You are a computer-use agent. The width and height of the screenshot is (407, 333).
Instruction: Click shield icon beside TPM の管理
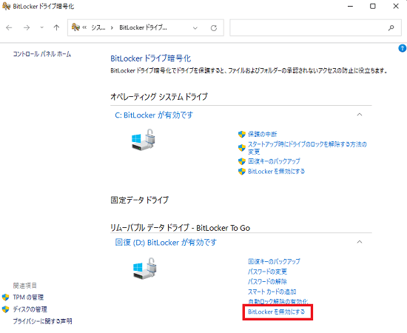(x=5, y=297)
